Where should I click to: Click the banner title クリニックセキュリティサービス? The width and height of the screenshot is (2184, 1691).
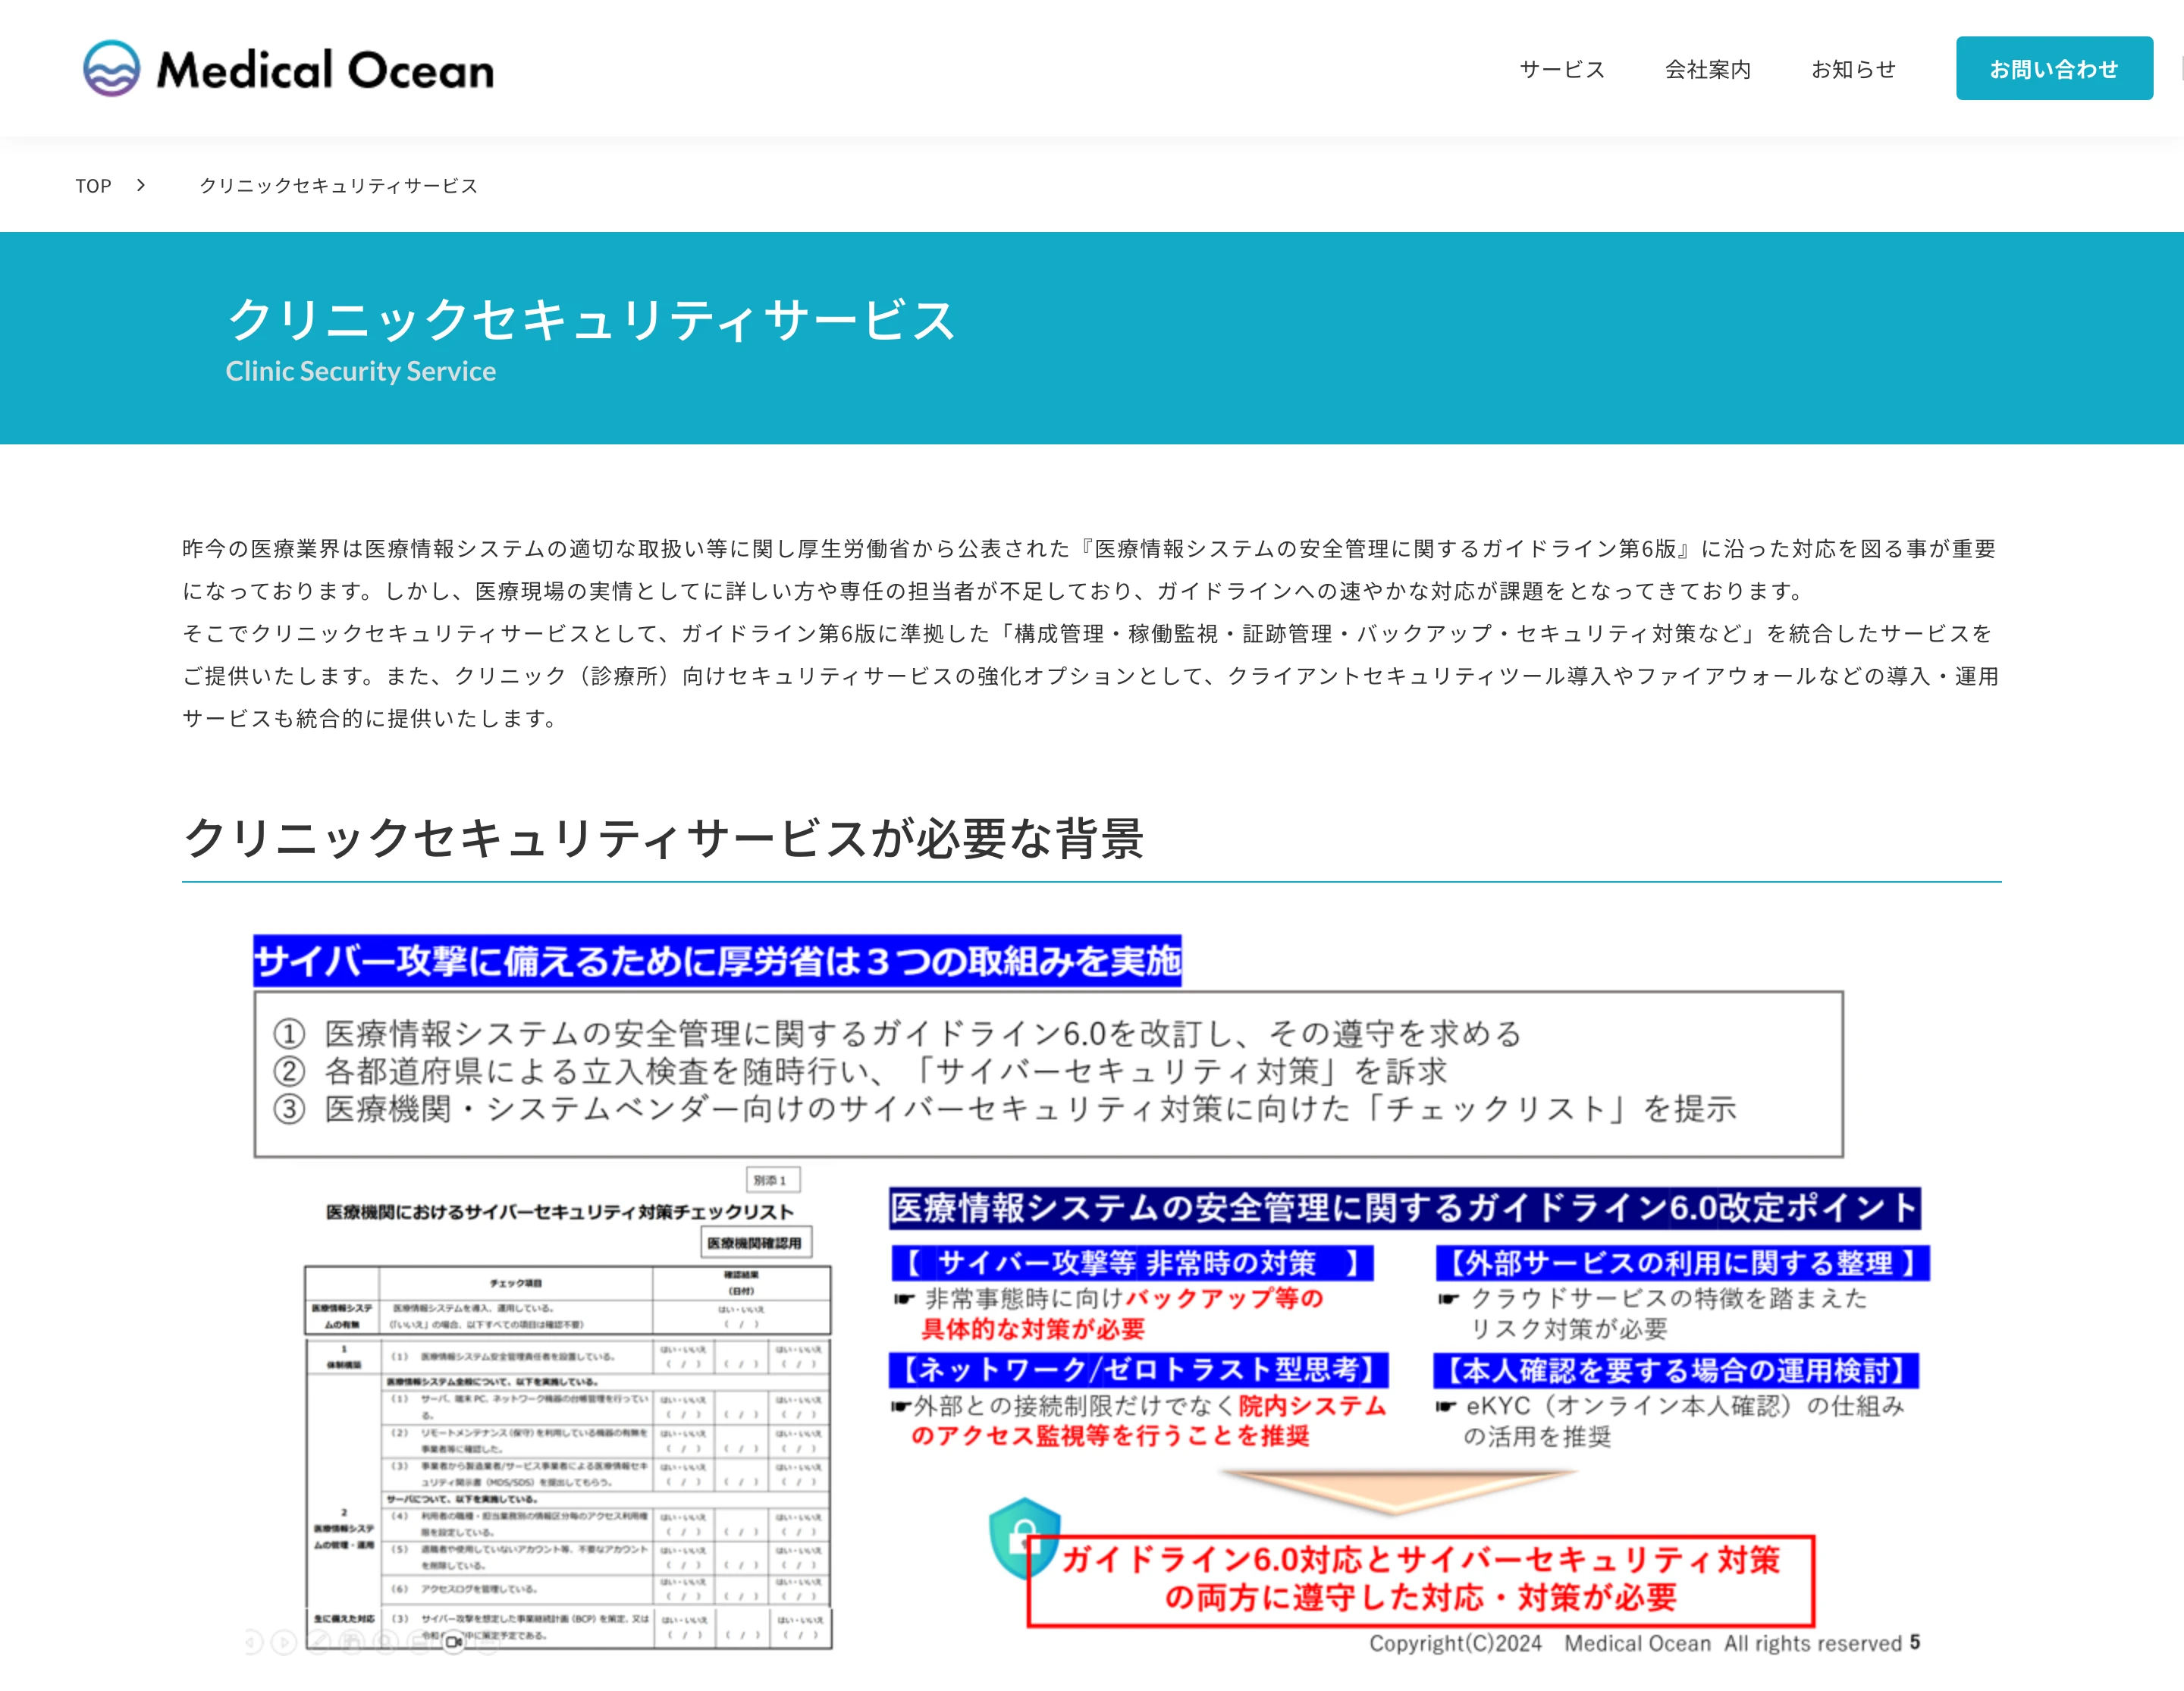[x=591, y=320]
